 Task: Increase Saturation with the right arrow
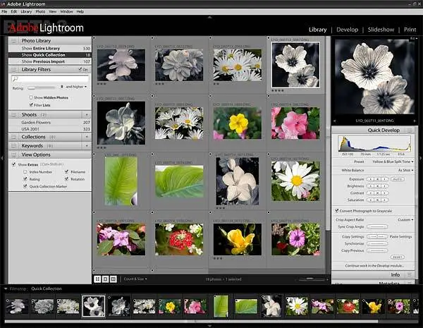(385, 200)
